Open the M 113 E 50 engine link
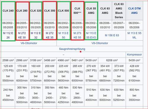Screen dimensions: 148x109 click(x=63, y=35)
